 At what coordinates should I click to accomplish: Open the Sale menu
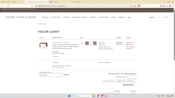[129, 17]
